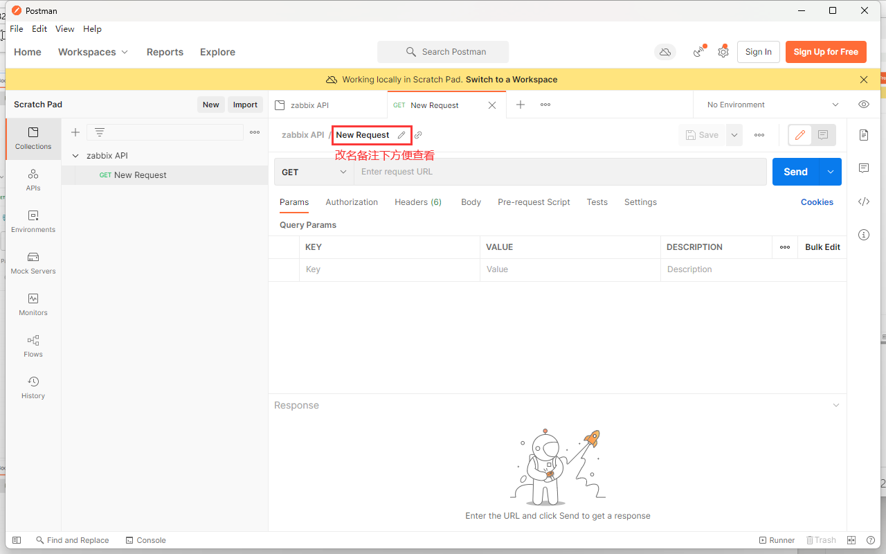Open the File menu
The height and width of the screenshot is (554, 886).
[17, 29]
